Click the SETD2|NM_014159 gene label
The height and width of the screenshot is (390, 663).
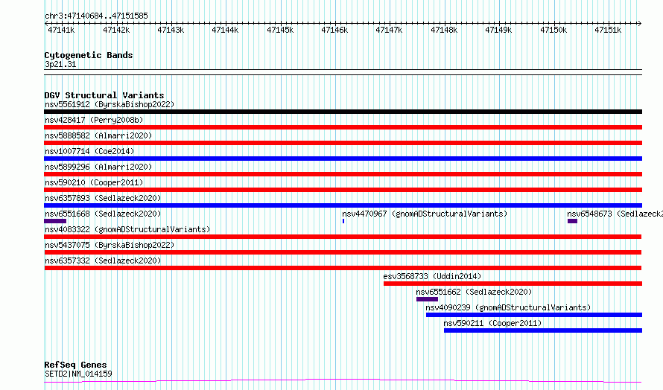pyautogui.click(x=78, y=374)
